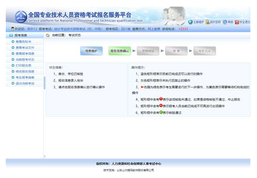Click the PTA logo in the header

coord(21,17)
